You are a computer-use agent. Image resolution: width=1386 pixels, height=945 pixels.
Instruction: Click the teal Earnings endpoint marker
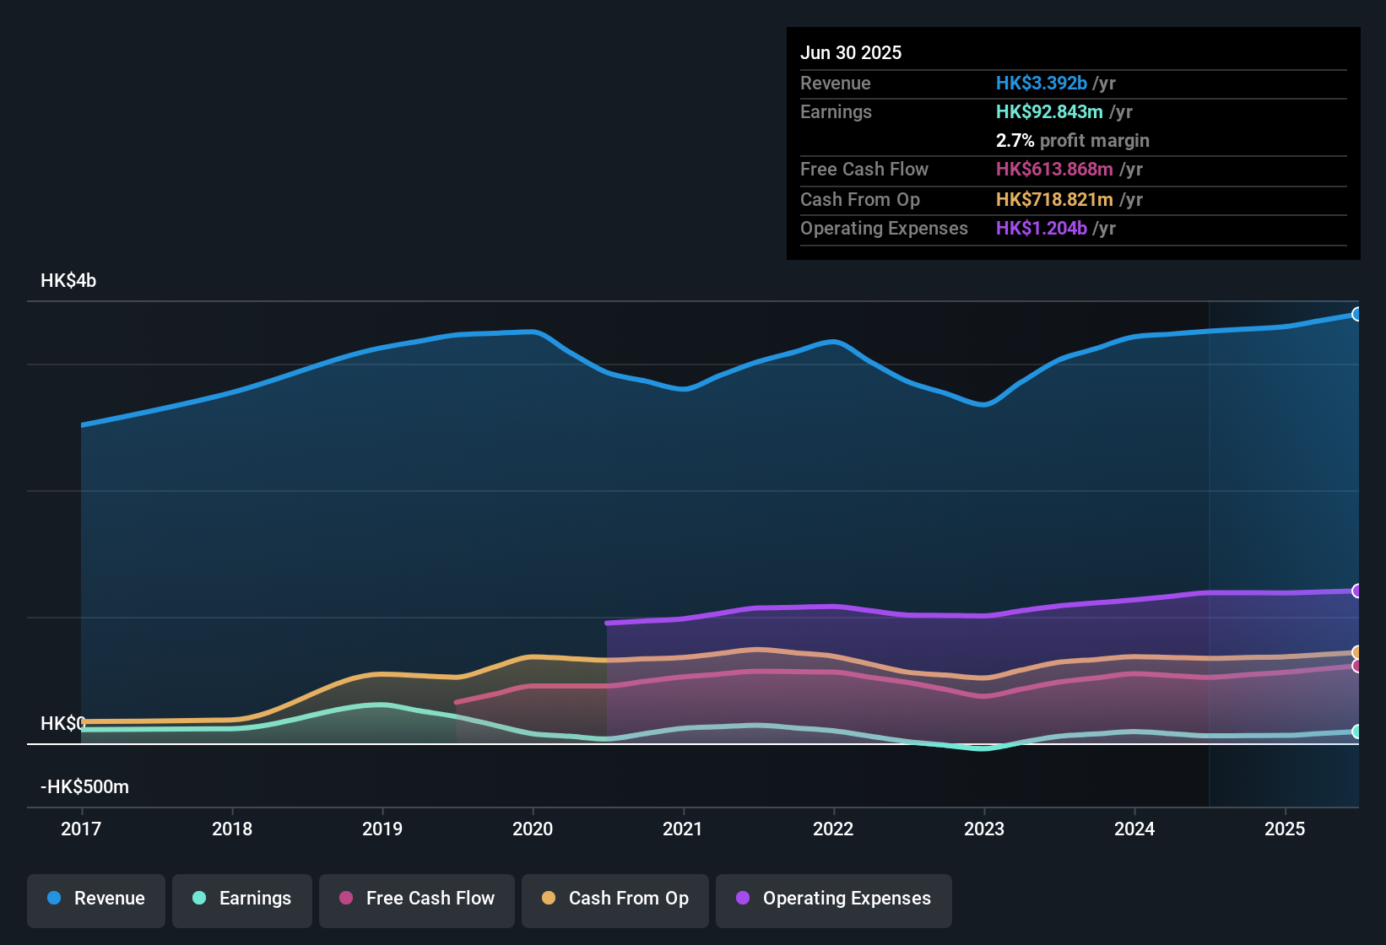coord(1356,732)
